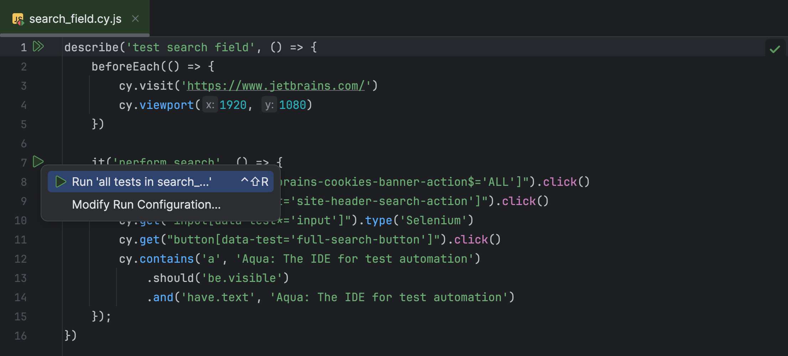Click the green inspections checkmark
788x356 pixels.
click(775, 48)
